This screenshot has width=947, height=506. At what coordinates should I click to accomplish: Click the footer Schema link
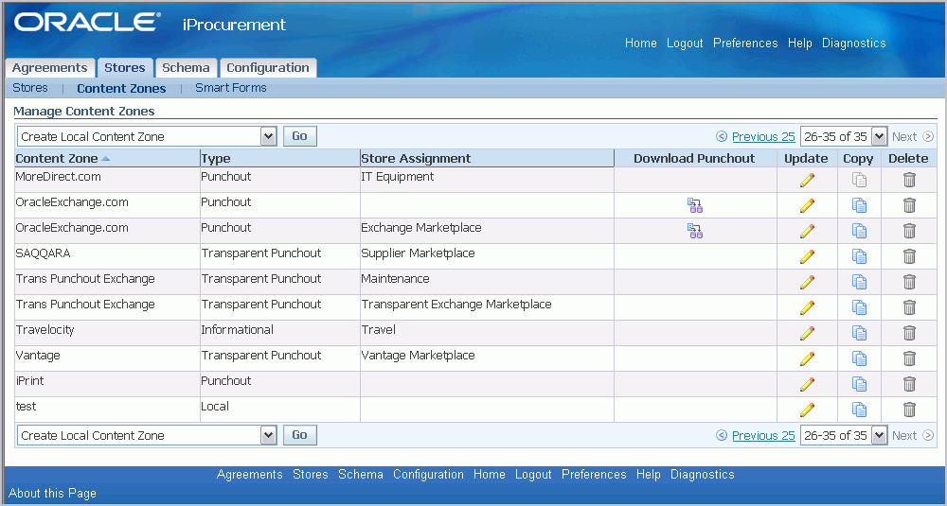[x=361, y=475]
